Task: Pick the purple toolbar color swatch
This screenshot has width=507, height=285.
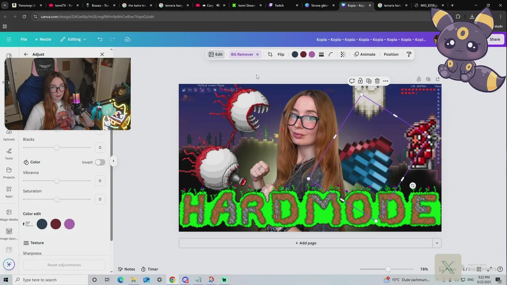Action: click(x=312, y=54)
